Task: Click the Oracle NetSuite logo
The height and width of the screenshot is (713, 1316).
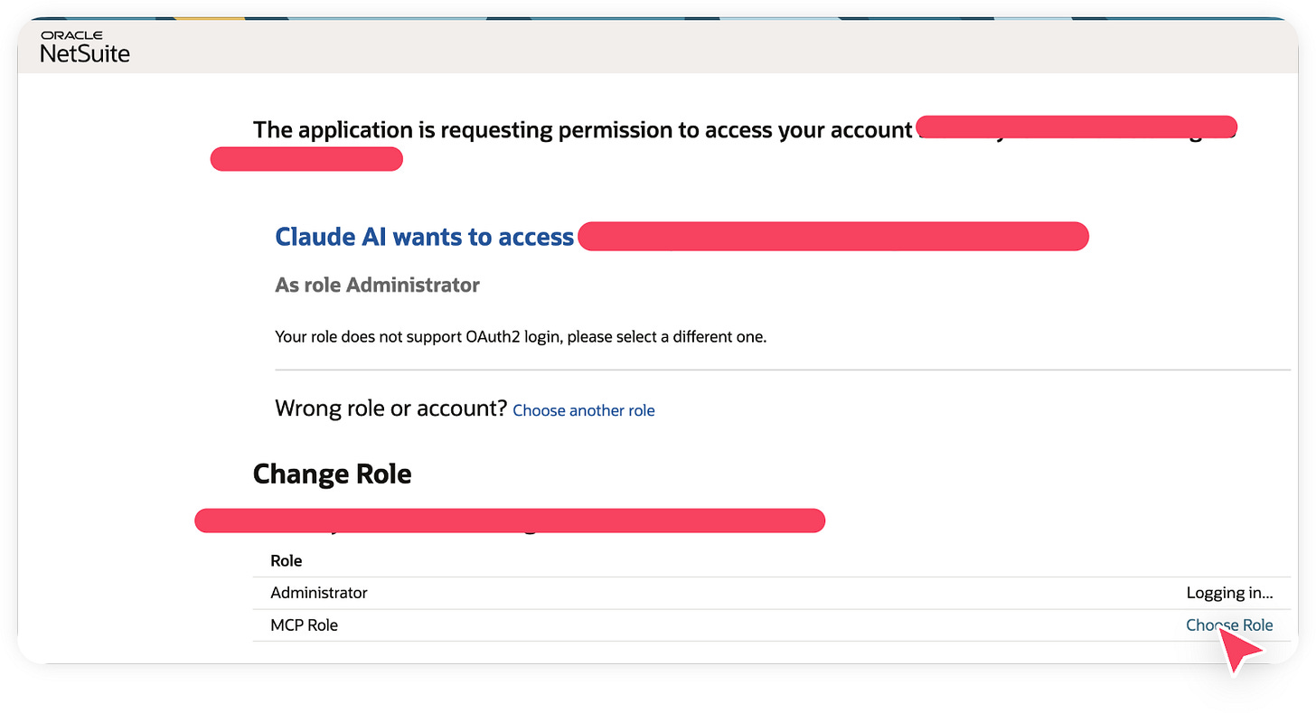Action: point(85,48)
